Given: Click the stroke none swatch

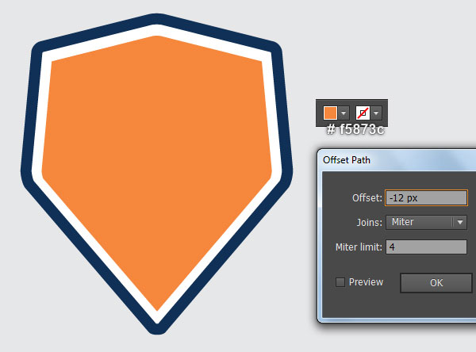Looking at the screenshot, I should pyautogui.click(x=363, y=113).
